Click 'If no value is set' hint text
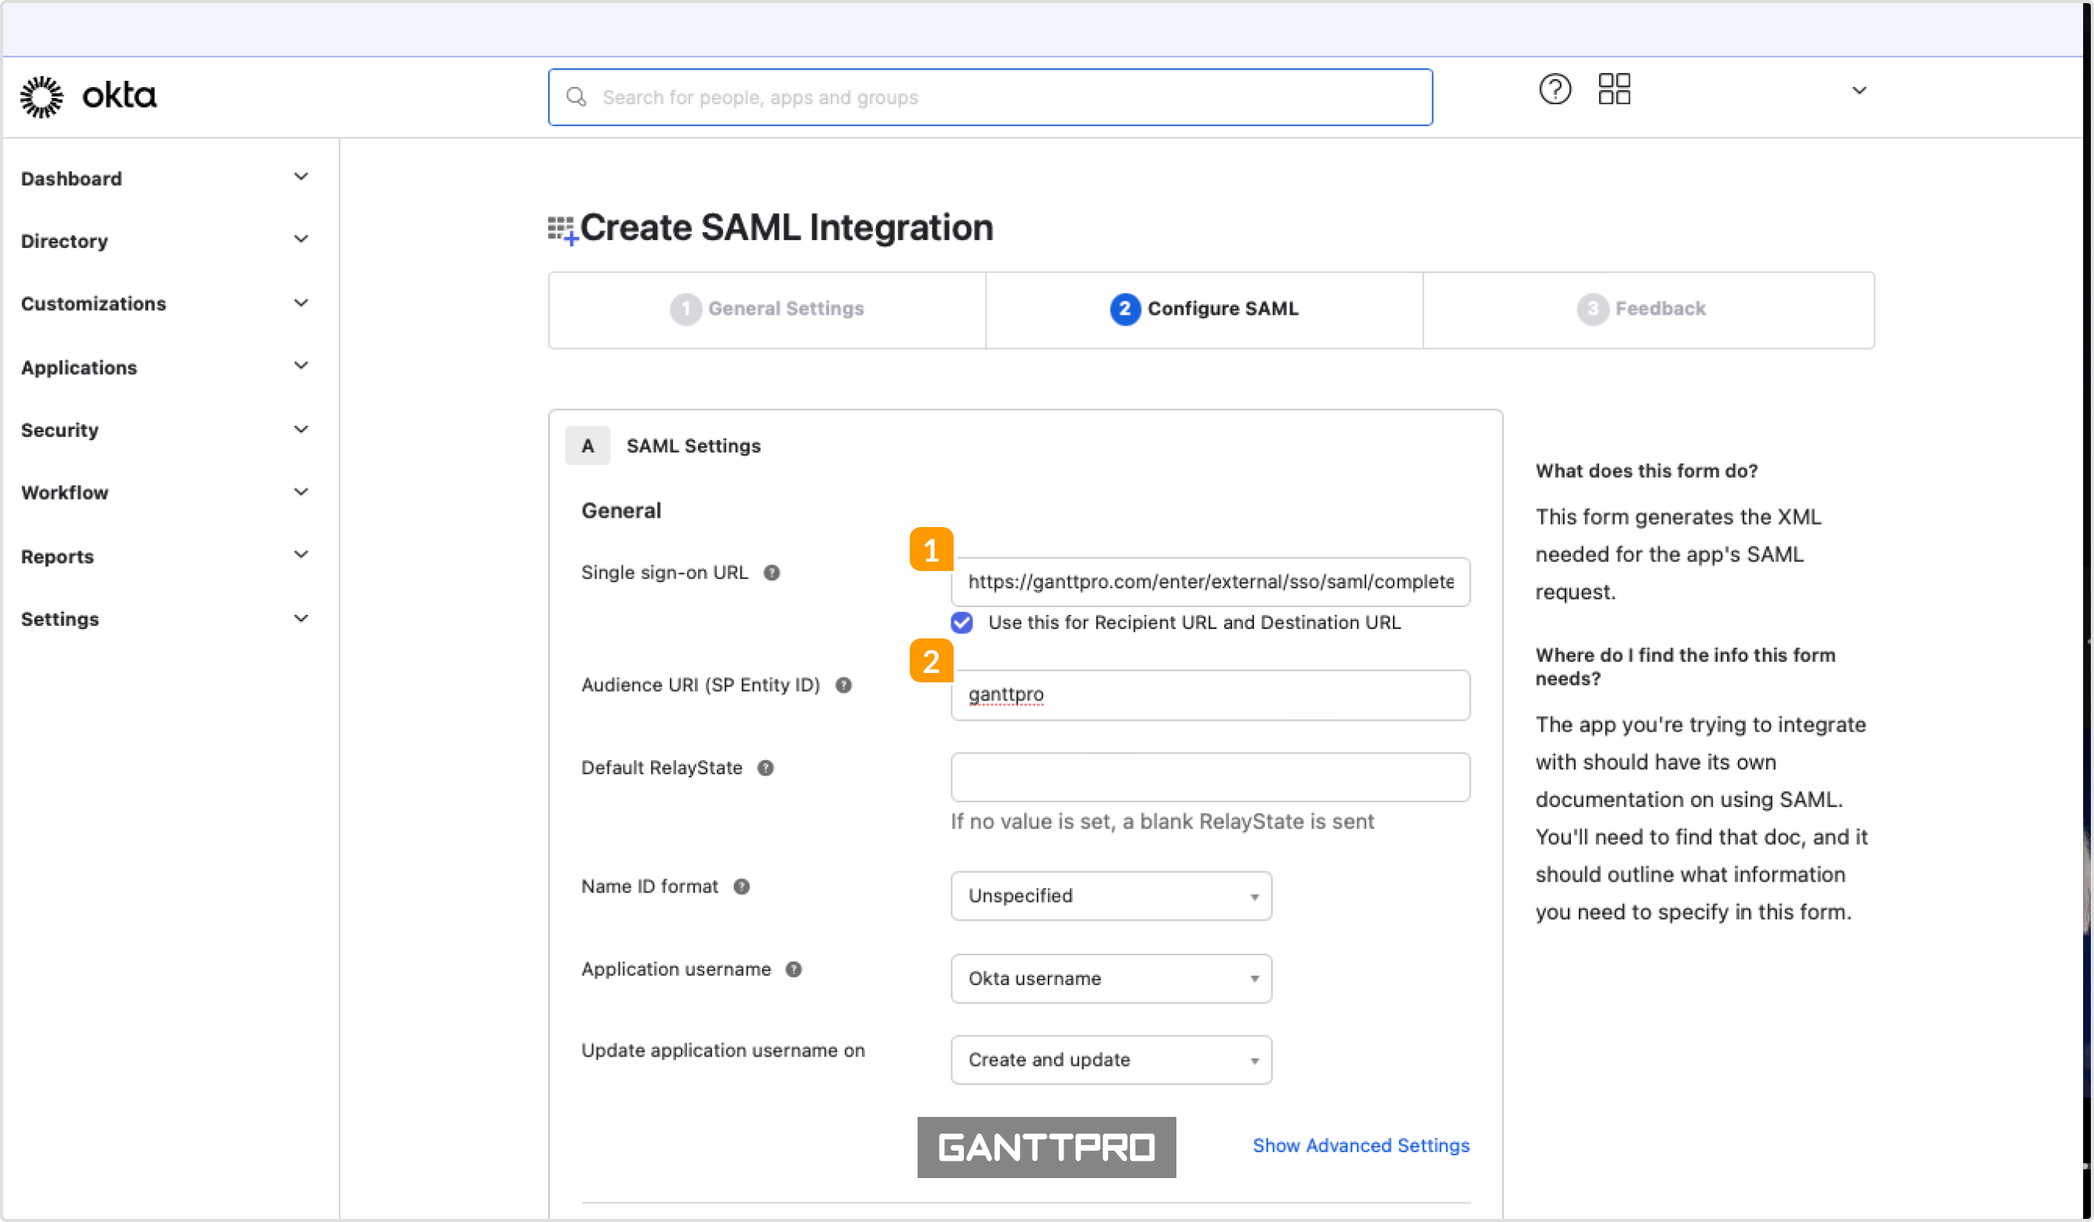The image size is (2094, 1222). coord(1162,822)
